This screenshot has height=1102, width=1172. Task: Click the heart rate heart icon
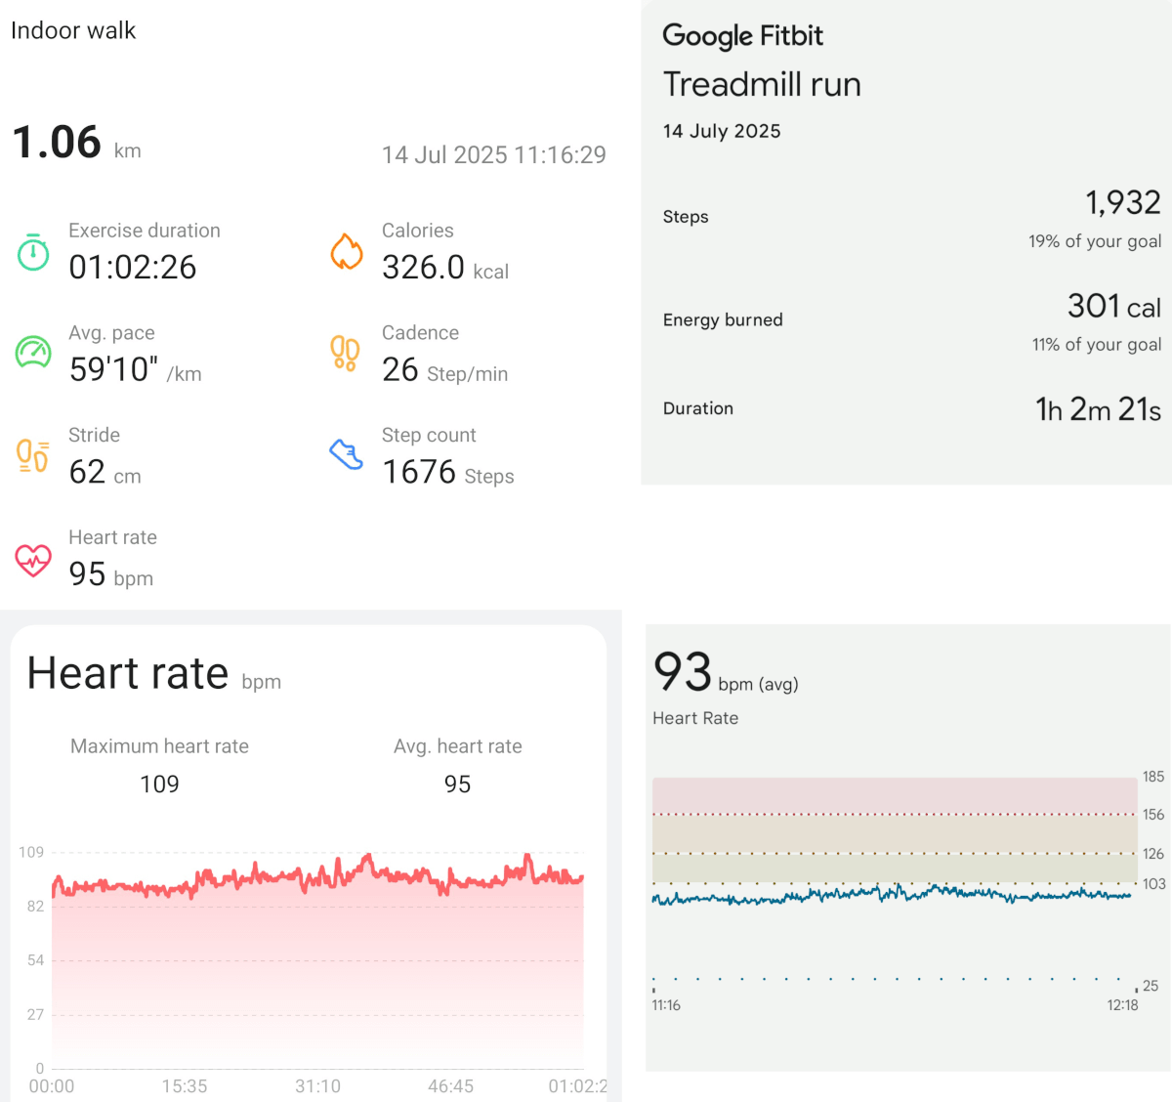33,560
